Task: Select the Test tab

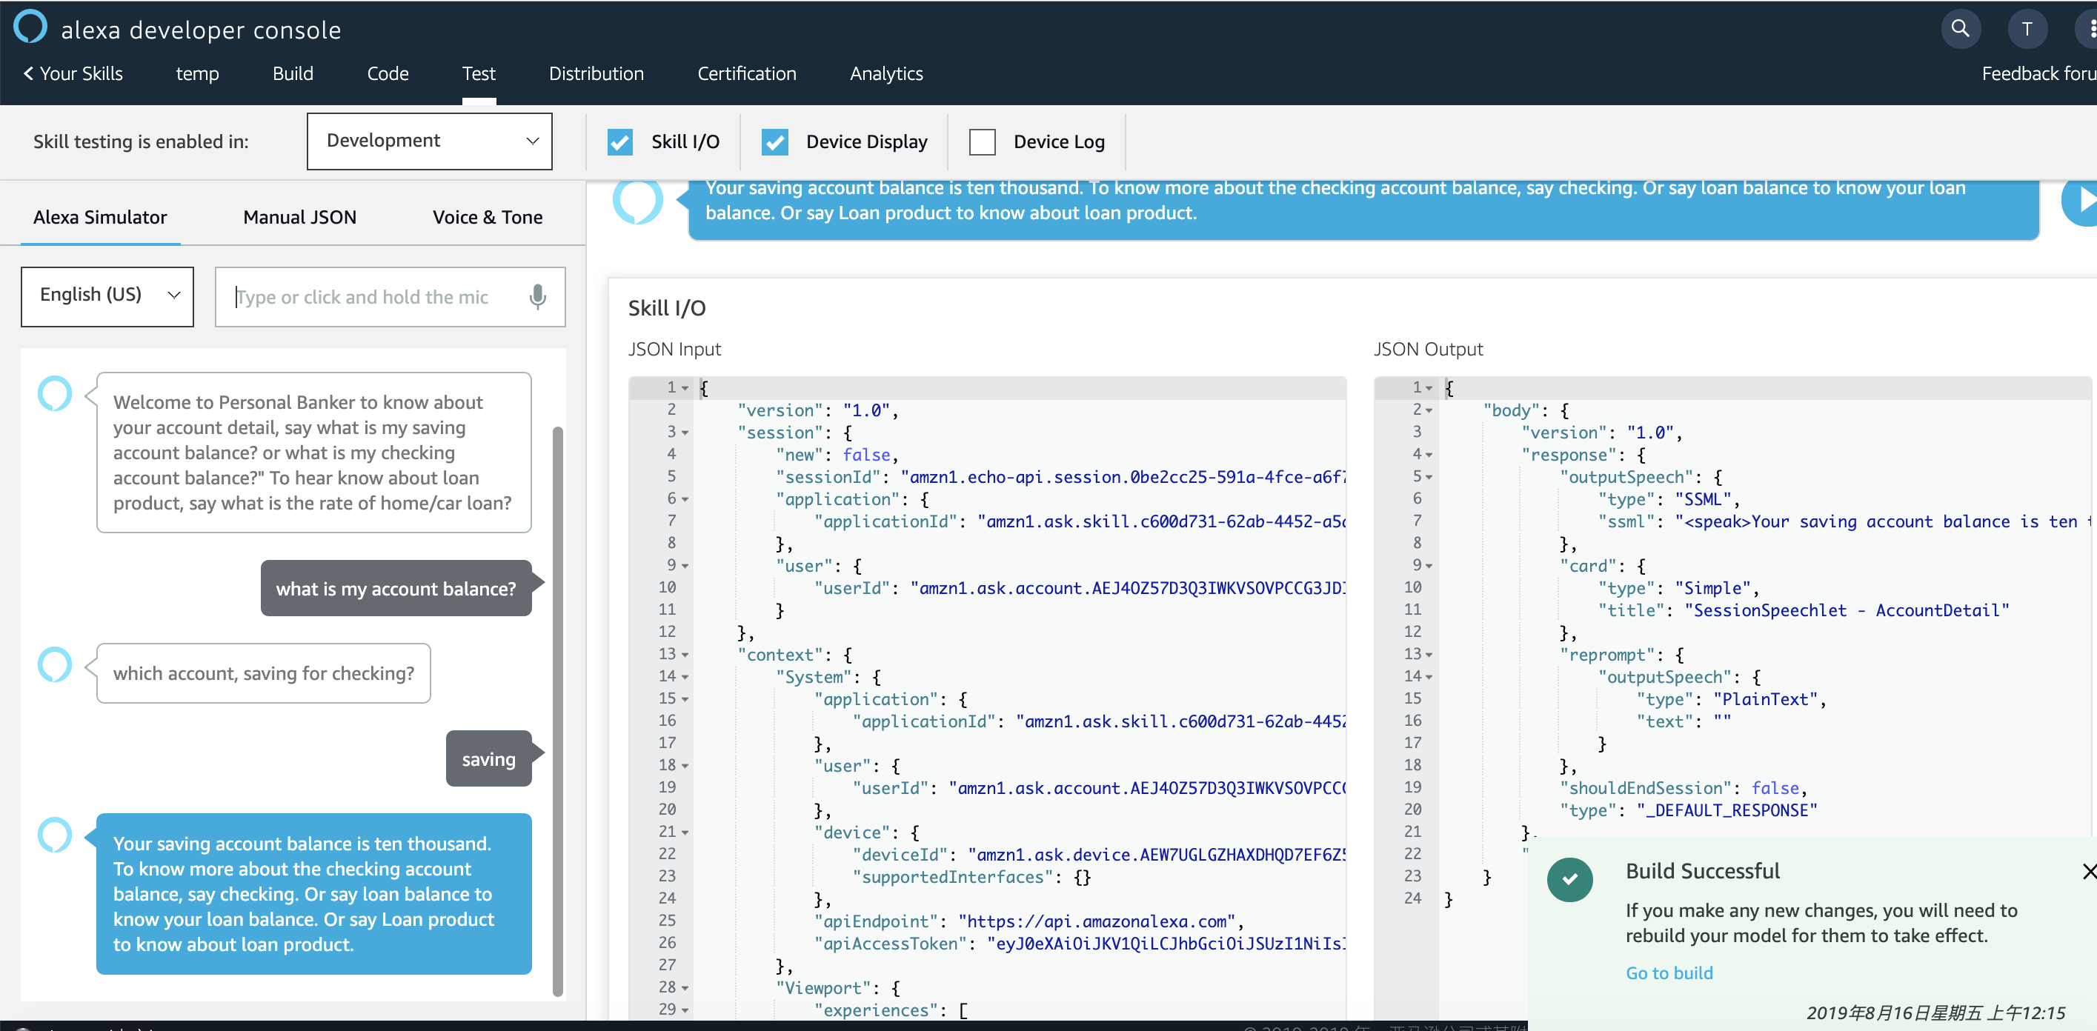Action: tap(479, 74)
